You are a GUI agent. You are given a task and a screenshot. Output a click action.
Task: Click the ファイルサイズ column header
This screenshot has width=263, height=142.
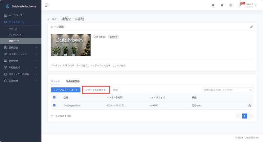pos(157,98)
